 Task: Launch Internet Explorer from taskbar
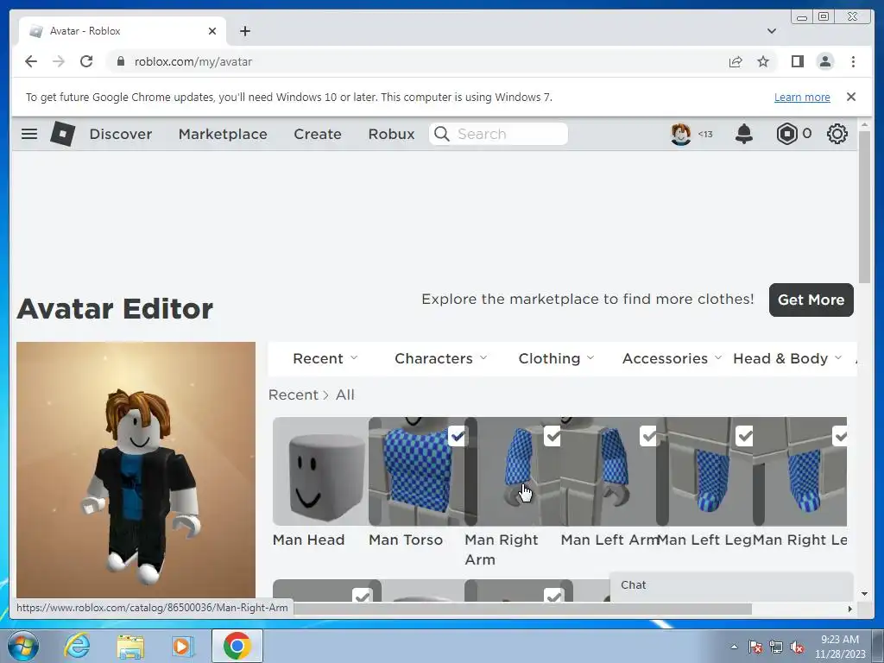point(77,646)
